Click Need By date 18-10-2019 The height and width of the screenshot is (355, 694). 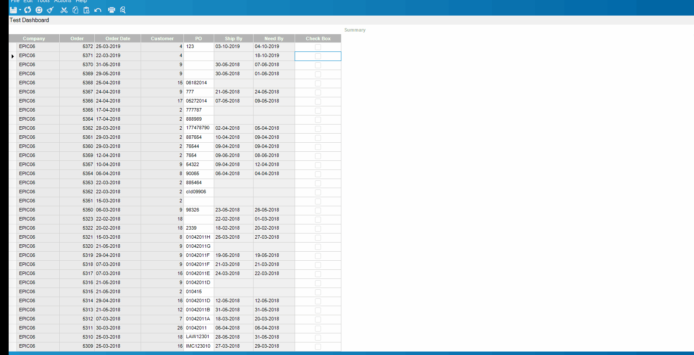(x=274, y=56)
